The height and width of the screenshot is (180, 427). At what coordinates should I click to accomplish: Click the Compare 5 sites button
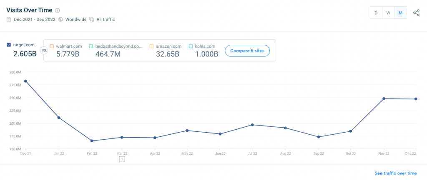pos(247,51)
